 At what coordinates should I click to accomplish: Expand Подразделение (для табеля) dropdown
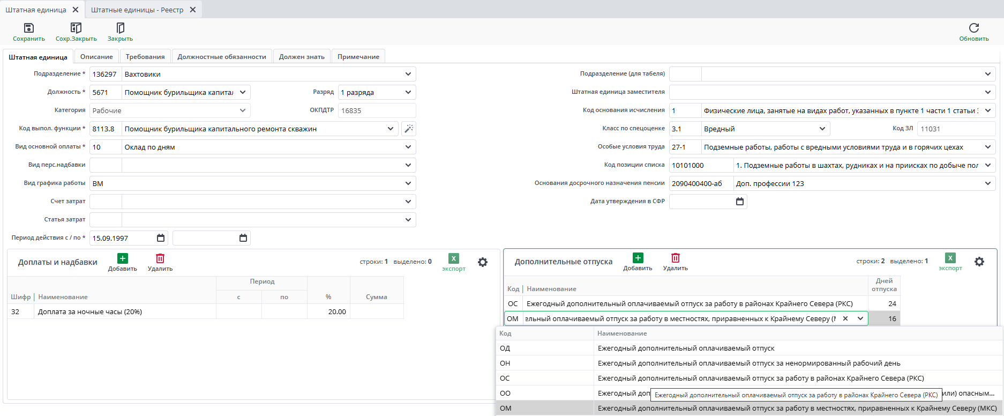click(988, 74)
